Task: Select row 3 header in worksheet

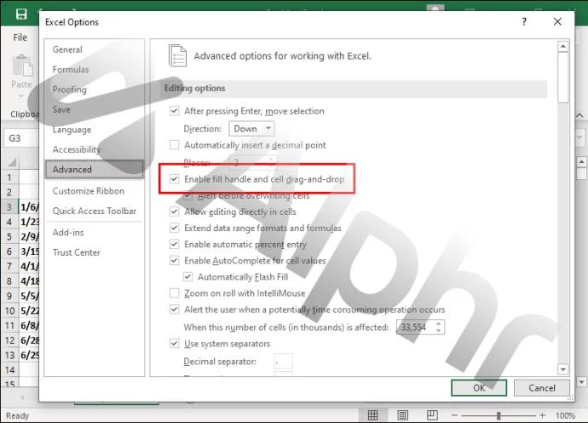Action: (9, 206)
